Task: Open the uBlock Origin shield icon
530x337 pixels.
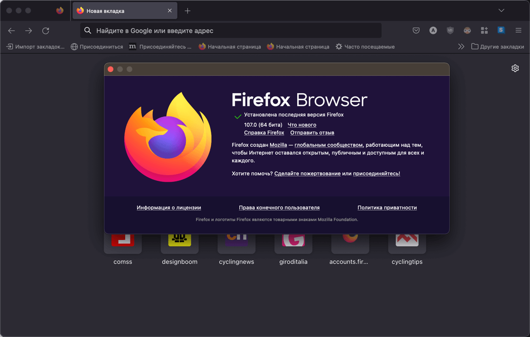Action: coord(450,30)
